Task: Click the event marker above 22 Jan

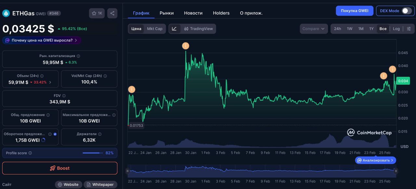Action: pyautogui.click(x=132, y=89)
